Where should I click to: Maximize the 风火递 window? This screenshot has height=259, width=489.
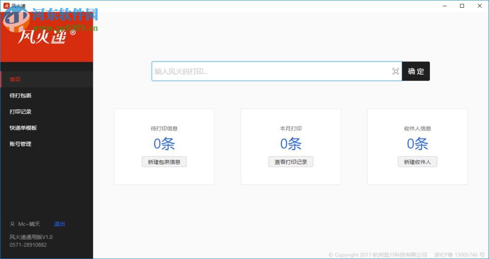point(462,5)
